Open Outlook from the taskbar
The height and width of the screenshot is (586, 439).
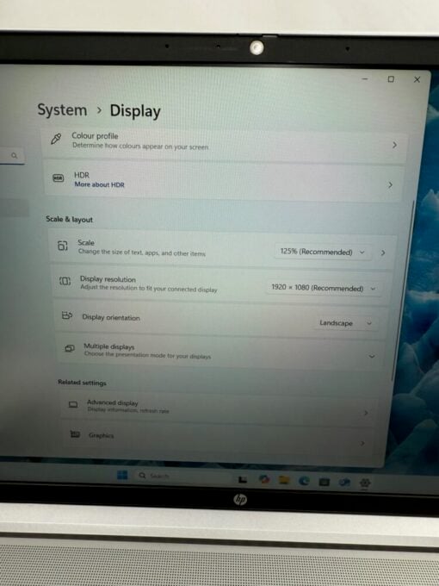(344, 482)
